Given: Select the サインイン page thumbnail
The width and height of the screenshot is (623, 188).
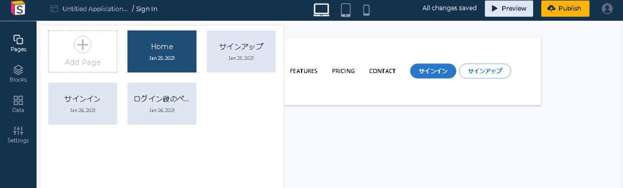Looking at the screenshot, I should [x=83, y=104].
